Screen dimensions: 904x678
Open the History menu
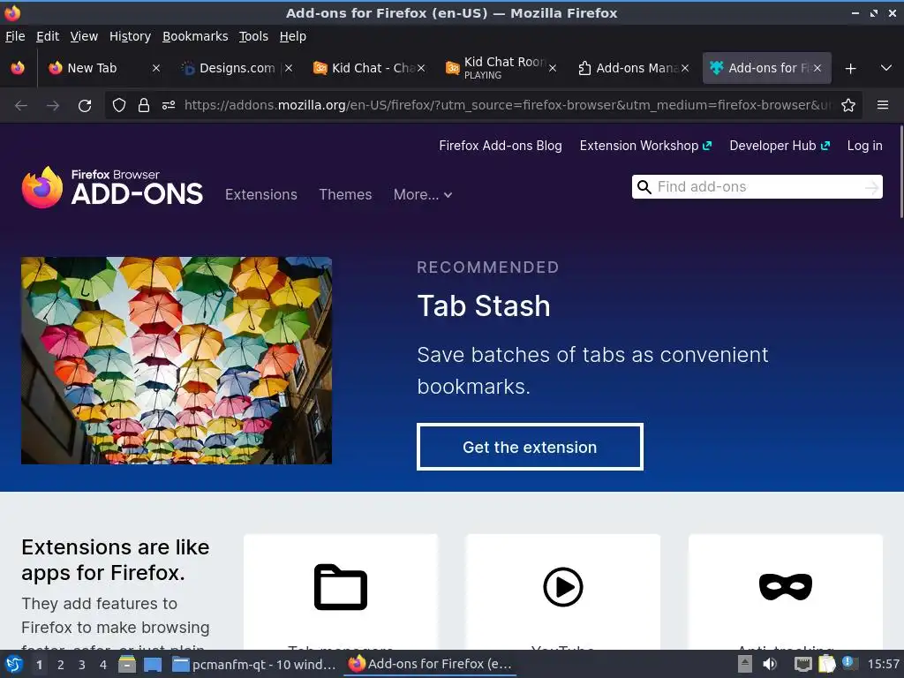point(131,36)
